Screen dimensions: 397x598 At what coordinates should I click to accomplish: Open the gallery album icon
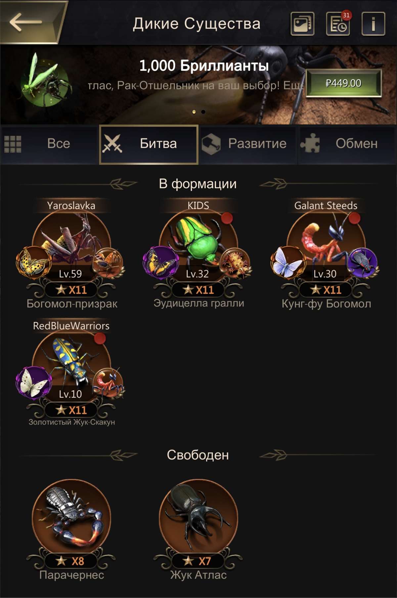(x=302, y=24)
